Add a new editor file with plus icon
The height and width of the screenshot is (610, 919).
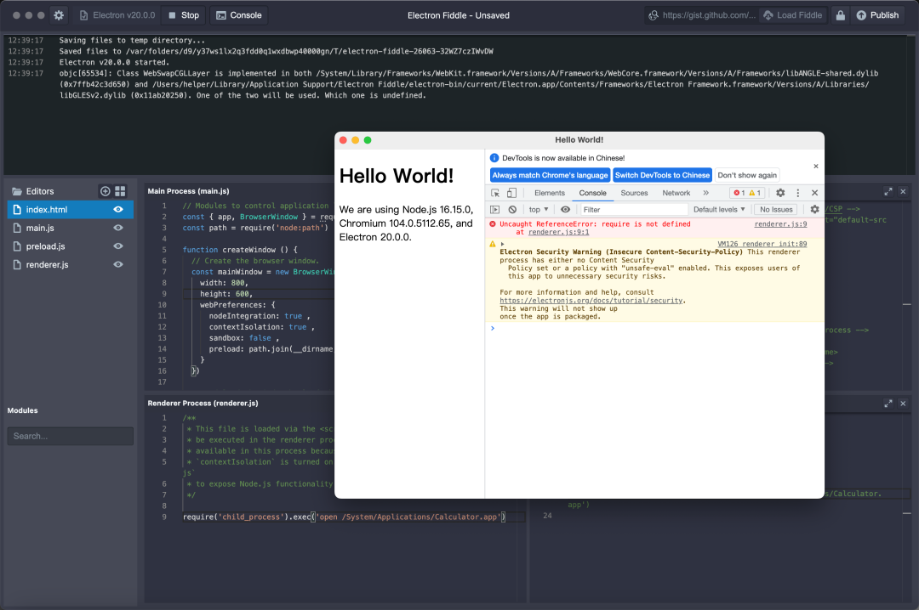[105, 191]
